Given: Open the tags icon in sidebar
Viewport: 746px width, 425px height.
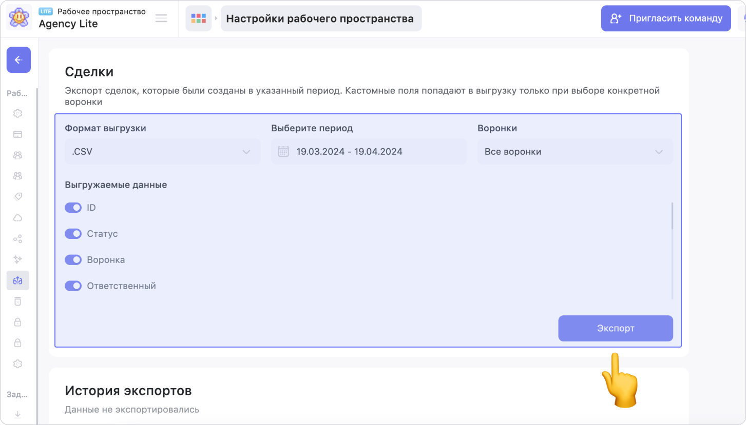Looking at the screenshot, I should pos(17,197).
